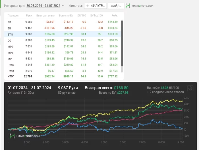Expand the date interval dropdown arrow

click(x=63, y=6)
